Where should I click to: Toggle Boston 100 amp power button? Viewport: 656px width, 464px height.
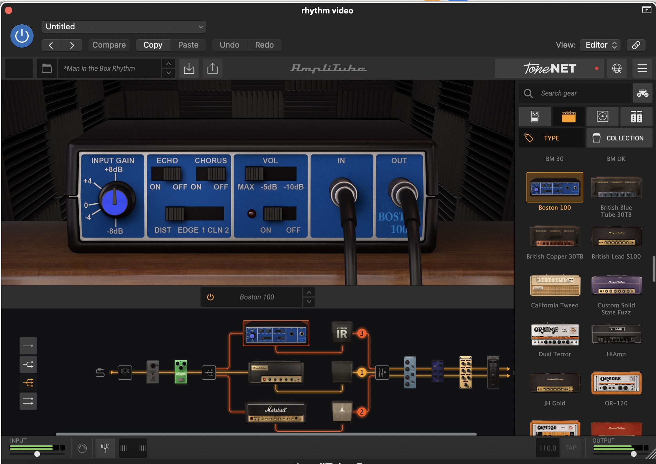pos(210,297)
